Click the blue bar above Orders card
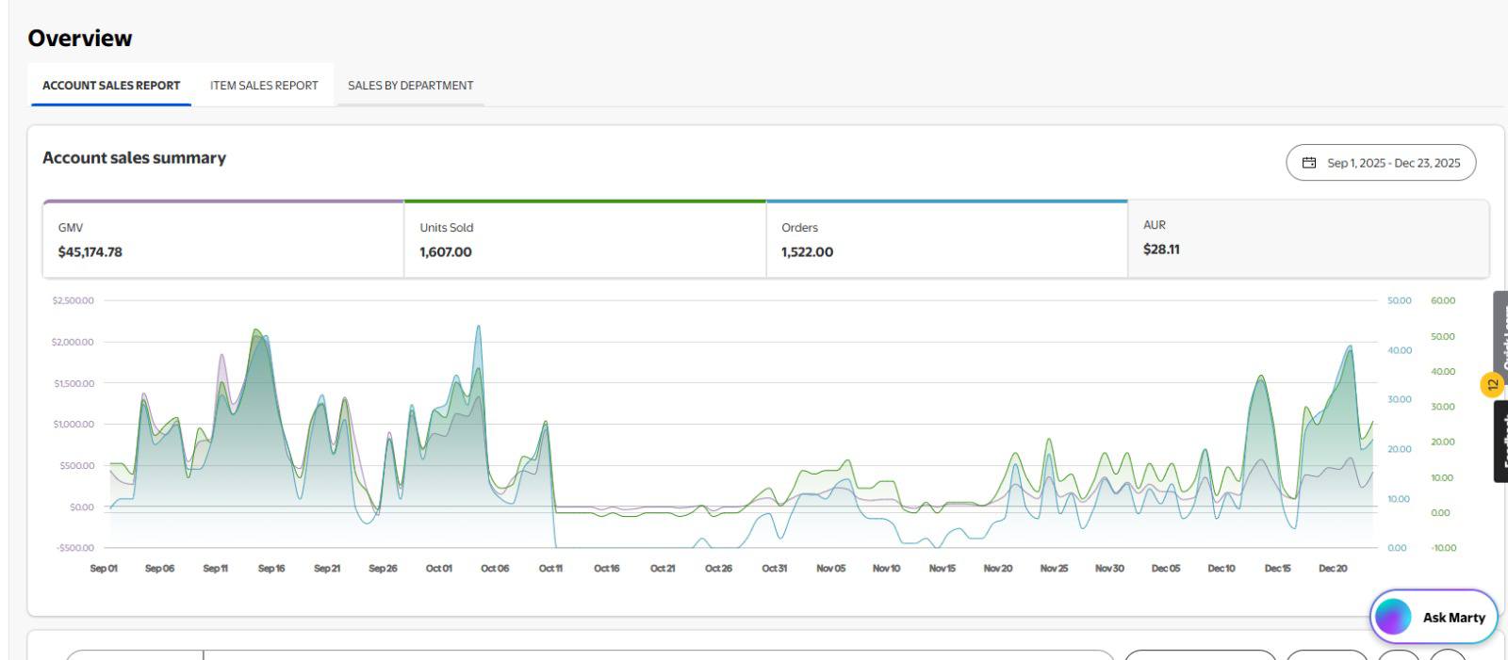This screenshot has width=1508, height=660. point(946,201)
